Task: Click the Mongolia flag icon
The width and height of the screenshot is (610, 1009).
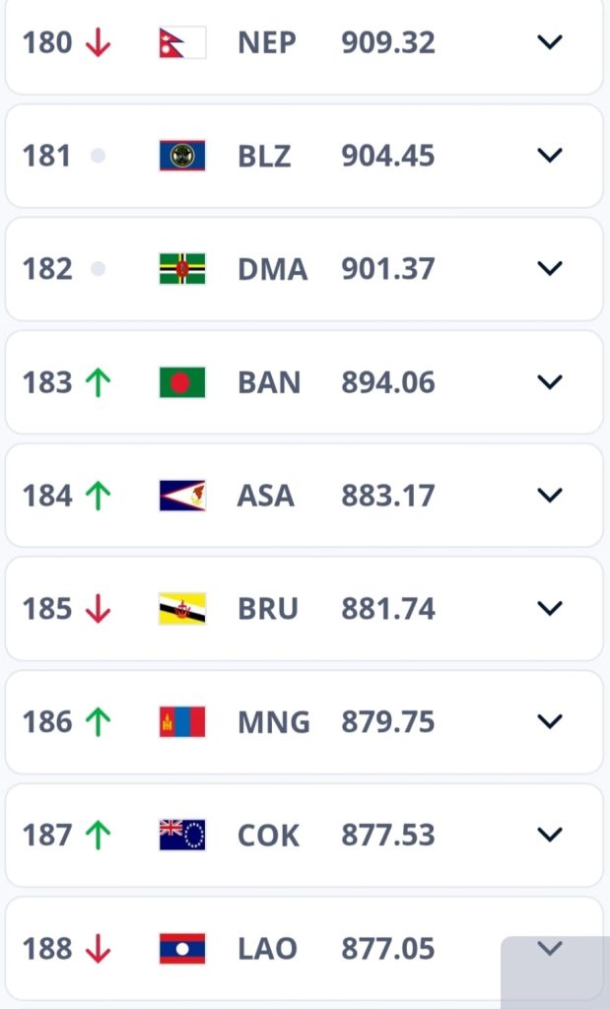Action: tap(182, 722)
